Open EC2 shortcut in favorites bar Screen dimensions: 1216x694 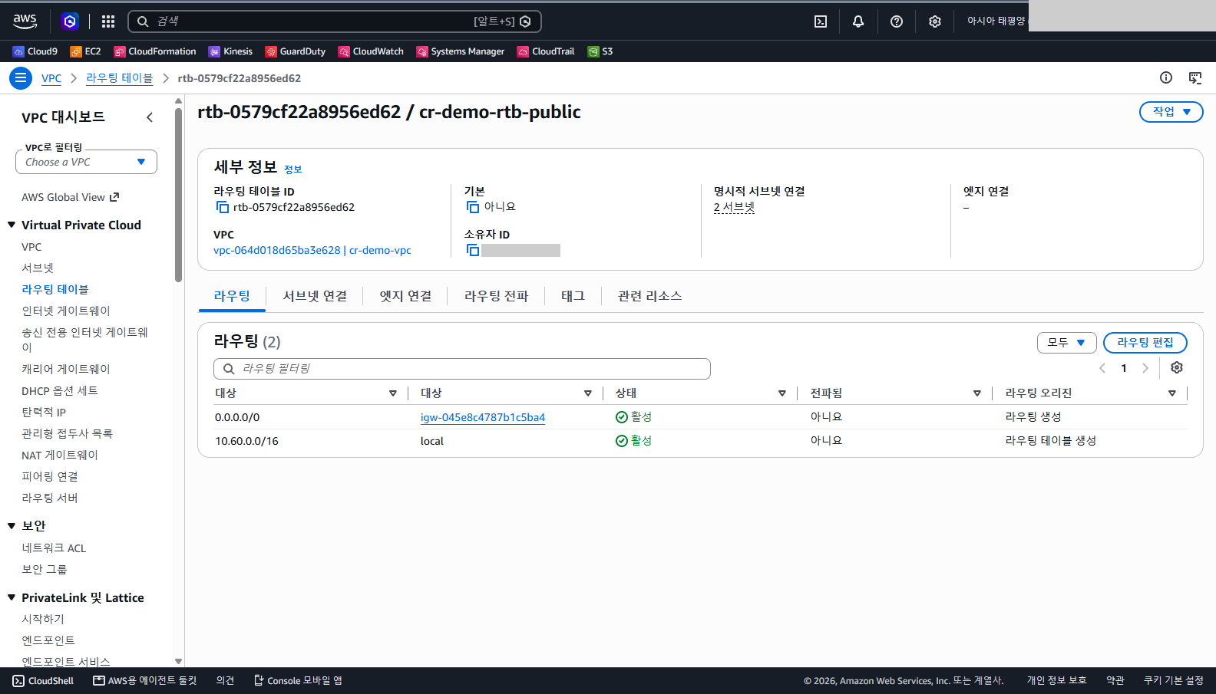(x=85, y=51)
